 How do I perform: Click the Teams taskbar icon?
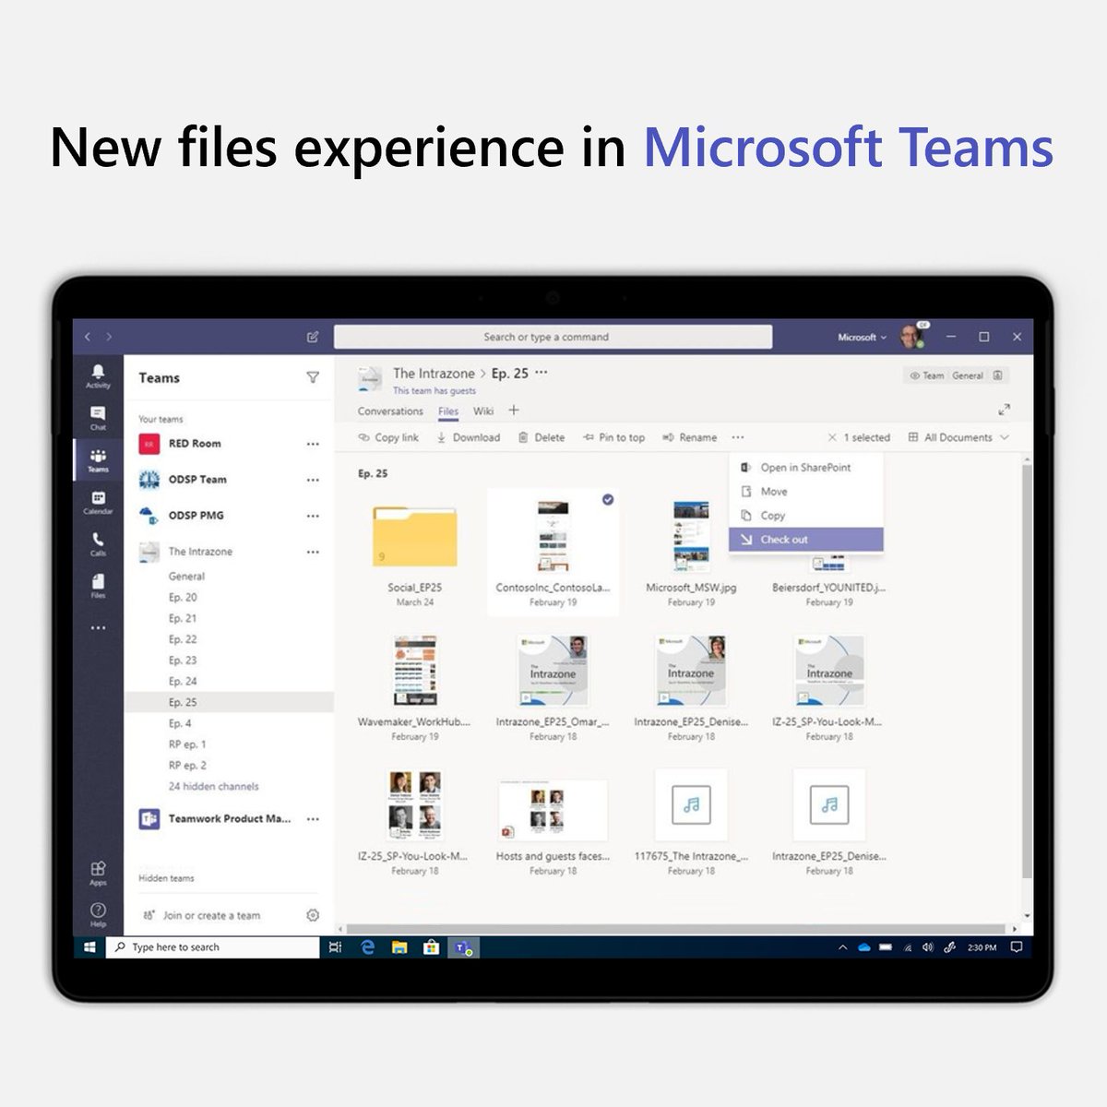click(462, 946)
